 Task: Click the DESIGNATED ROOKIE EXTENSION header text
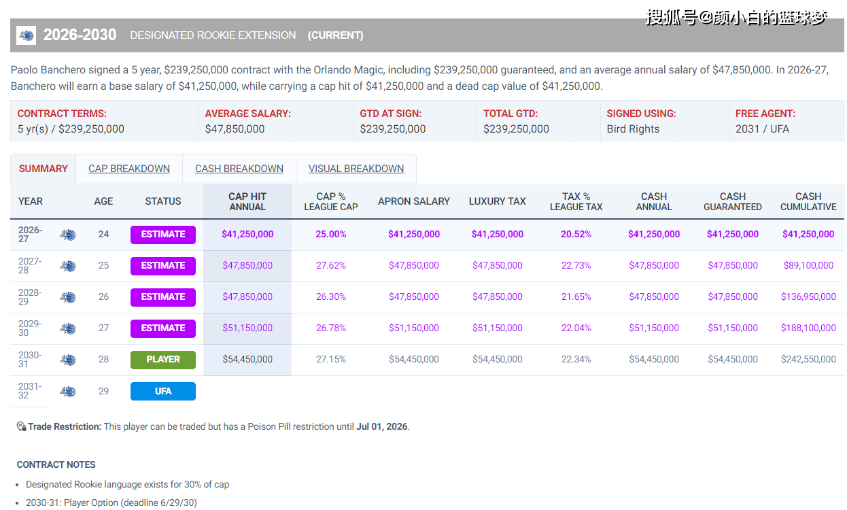coord(213,35)
